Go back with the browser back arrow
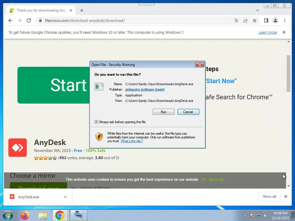 [10, 20]
